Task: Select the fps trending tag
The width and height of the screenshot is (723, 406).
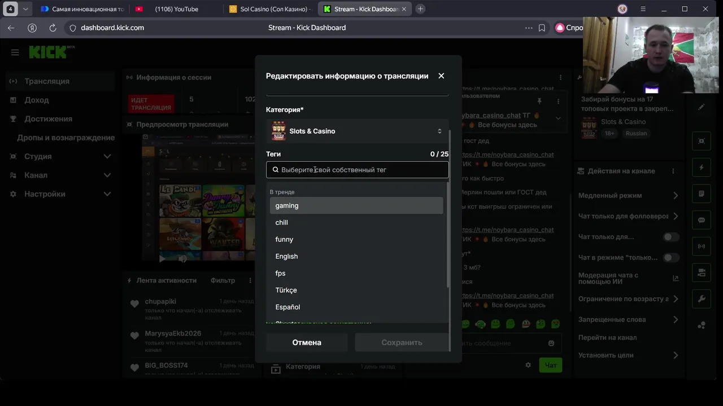Action: pyautogui.click(x=356, y=273)
